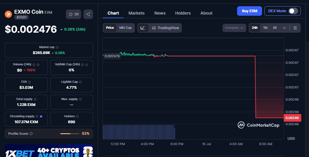Click the red 0.00246 current price tag
This screenshot has height=157, width=309.
point(292,118)
